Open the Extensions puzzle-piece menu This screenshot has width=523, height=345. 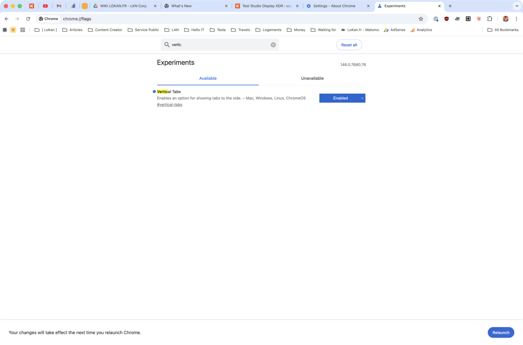pyautogui.click(x=489, y=19)
